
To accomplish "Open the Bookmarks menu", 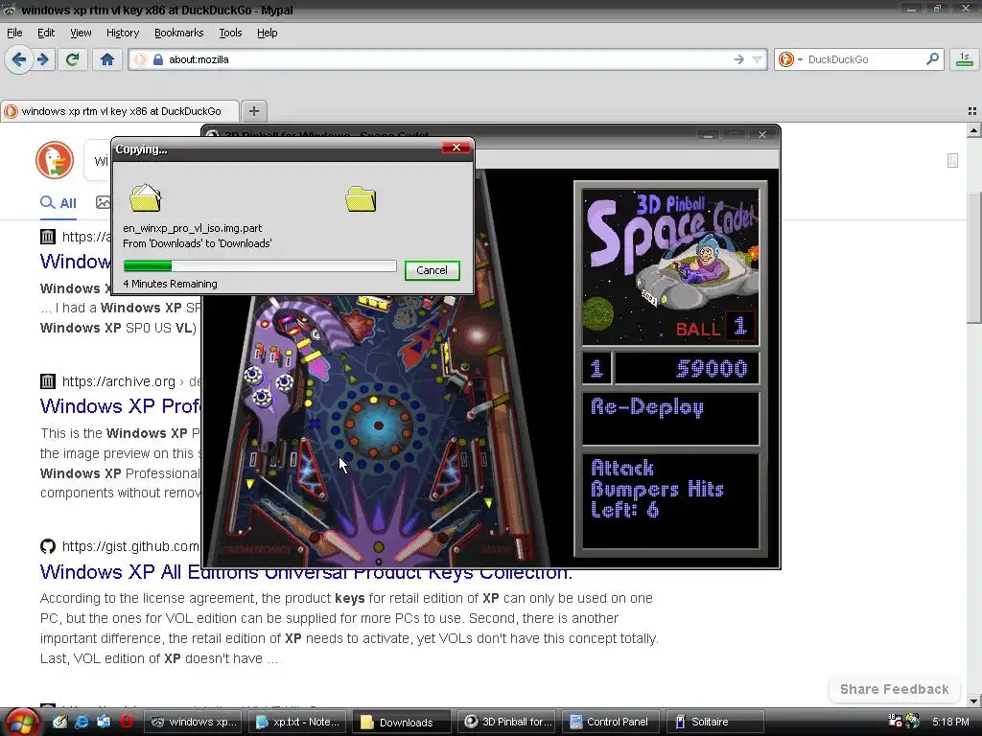I will (x=178, y=33).
